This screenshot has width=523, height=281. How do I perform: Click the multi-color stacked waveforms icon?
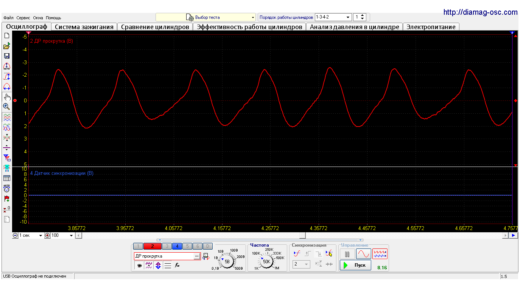(x=6, y=117)
